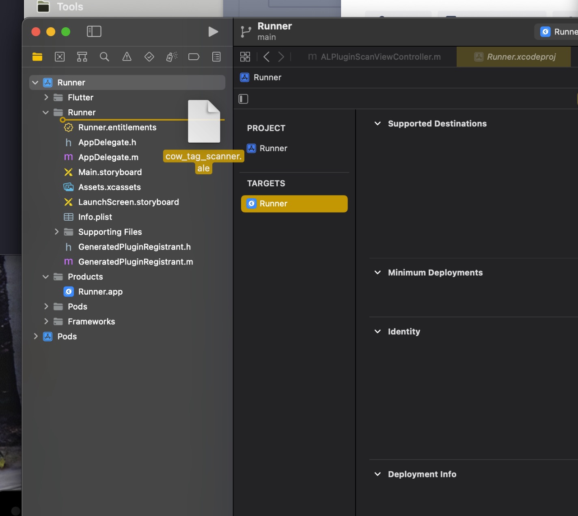
Task: Select the Info.plist file
Action: 95,217
